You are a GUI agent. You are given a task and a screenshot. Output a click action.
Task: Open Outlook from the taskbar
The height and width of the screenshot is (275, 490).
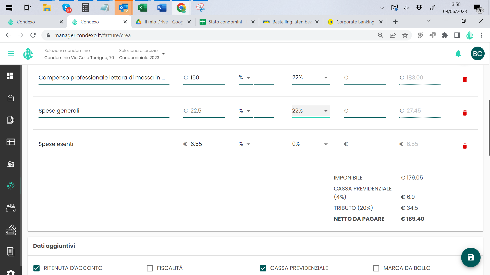pos(124,8)
